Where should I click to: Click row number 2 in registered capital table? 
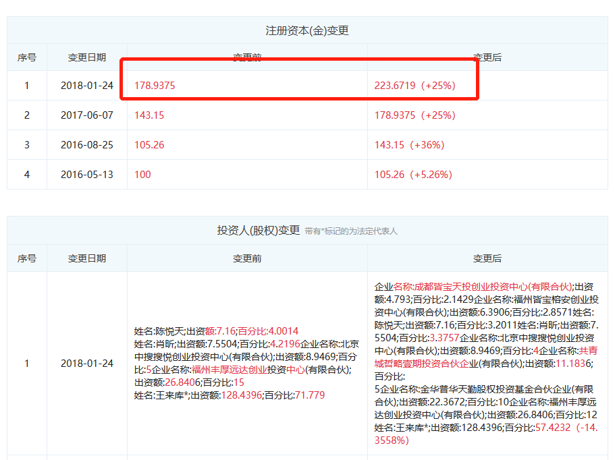point(27,115)
